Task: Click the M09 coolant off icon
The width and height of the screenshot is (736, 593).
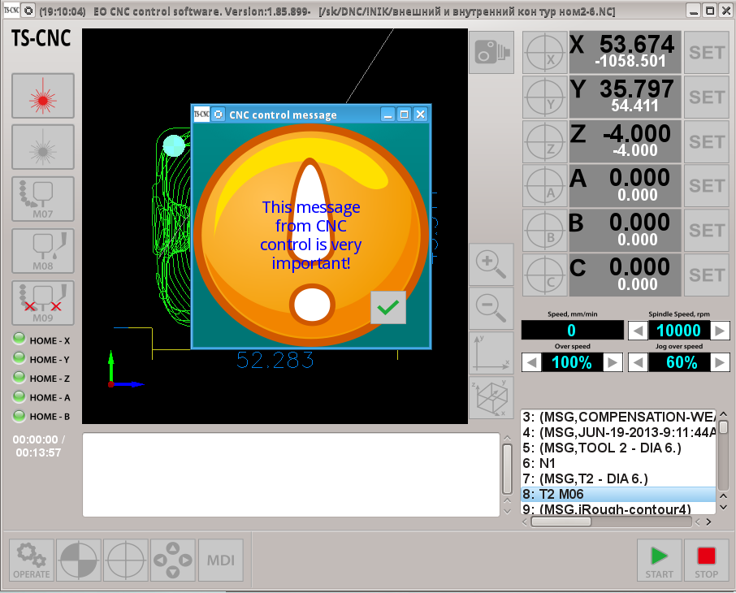Action: click(43, 302)
